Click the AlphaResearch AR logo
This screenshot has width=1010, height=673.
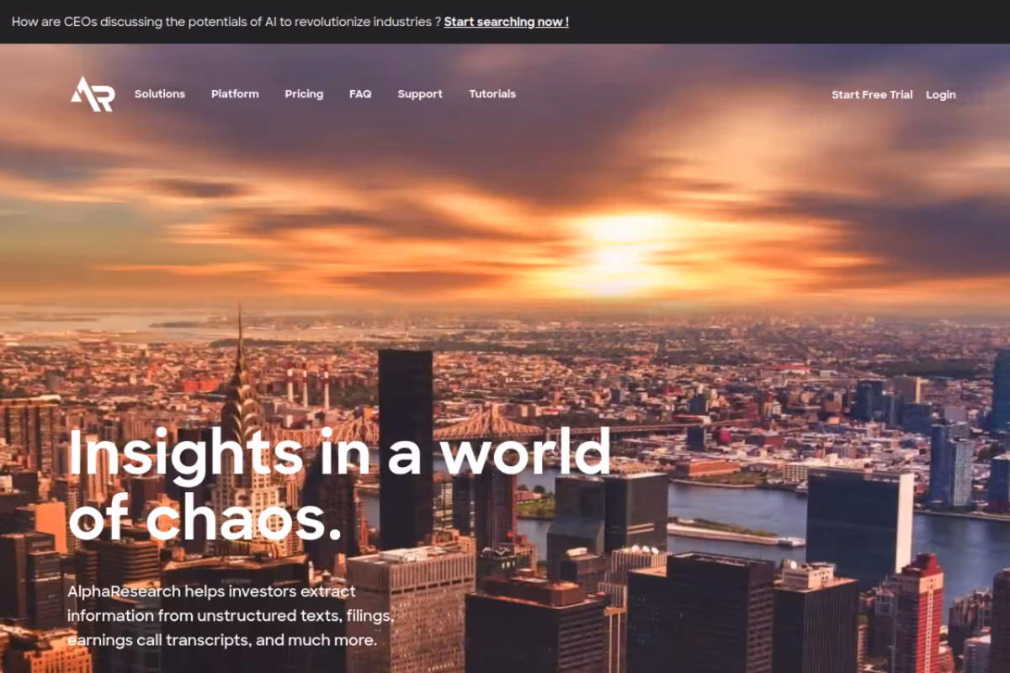pos(92,94)
